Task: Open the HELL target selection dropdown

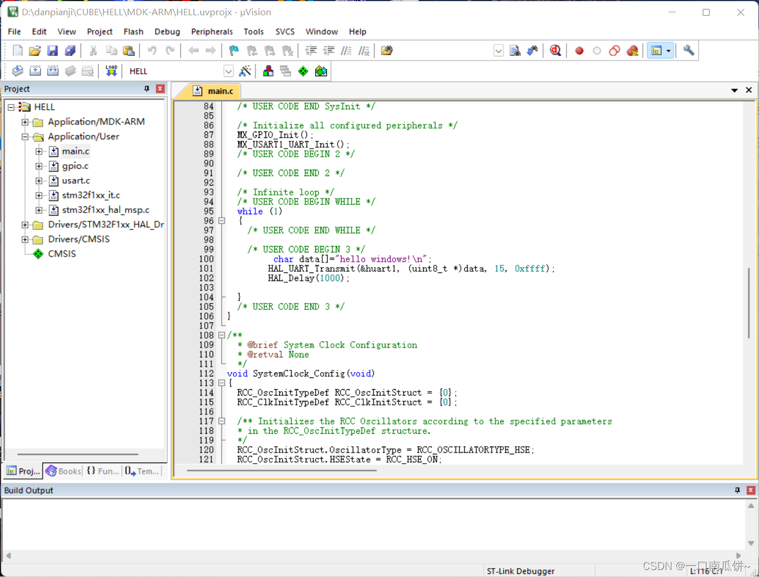Action: coord(228,71)
